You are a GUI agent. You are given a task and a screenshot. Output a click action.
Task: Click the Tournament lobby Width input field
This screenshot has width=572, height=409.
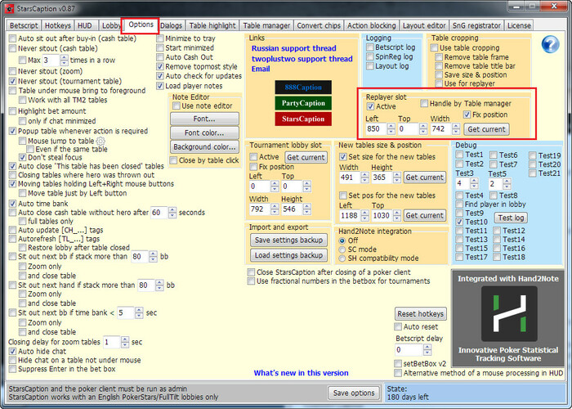click(x=260, y=209)
